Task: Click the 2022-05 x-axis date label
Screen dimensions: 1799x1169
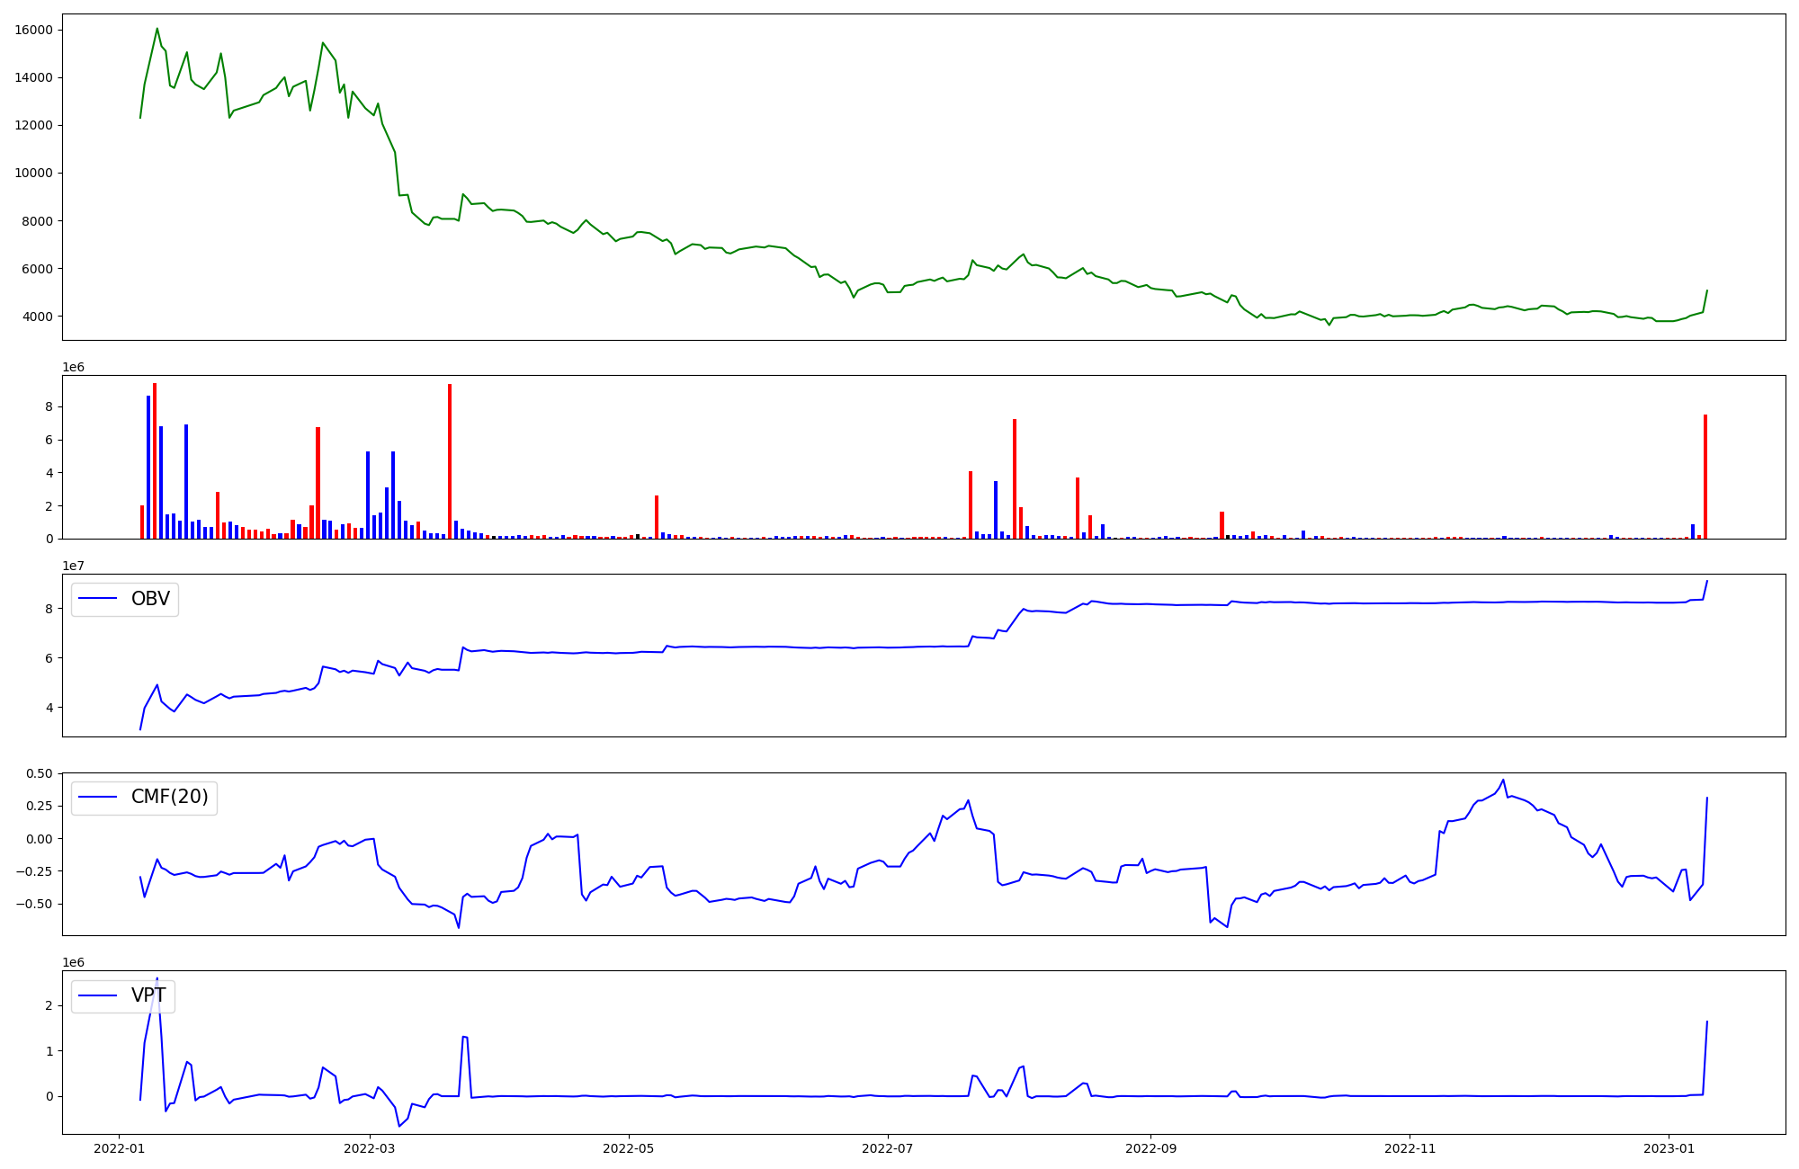Action: [629, 1148]
